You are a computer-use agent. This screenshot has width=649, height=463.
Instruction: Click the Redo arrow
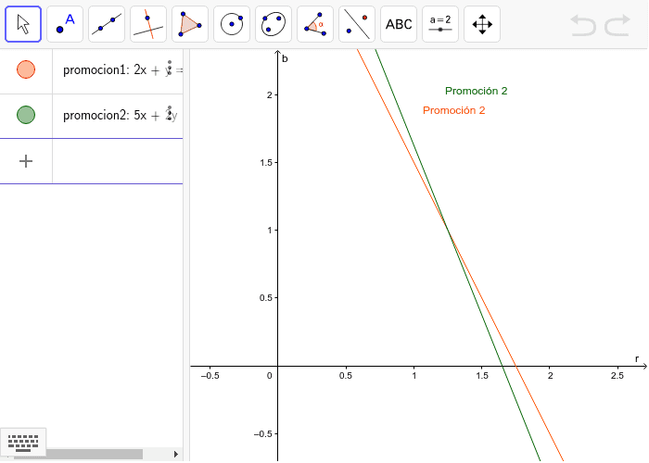[617, 25]
